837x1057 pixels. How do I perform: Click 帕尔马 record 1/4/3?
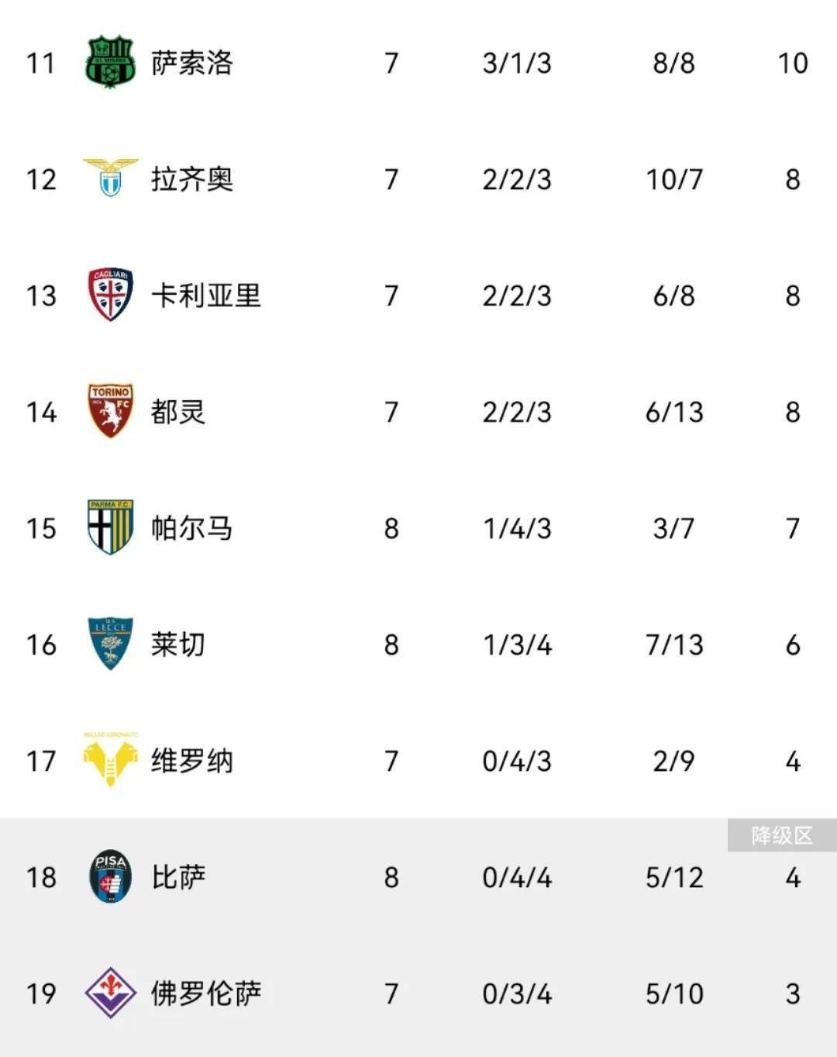(x=517, y=528)
